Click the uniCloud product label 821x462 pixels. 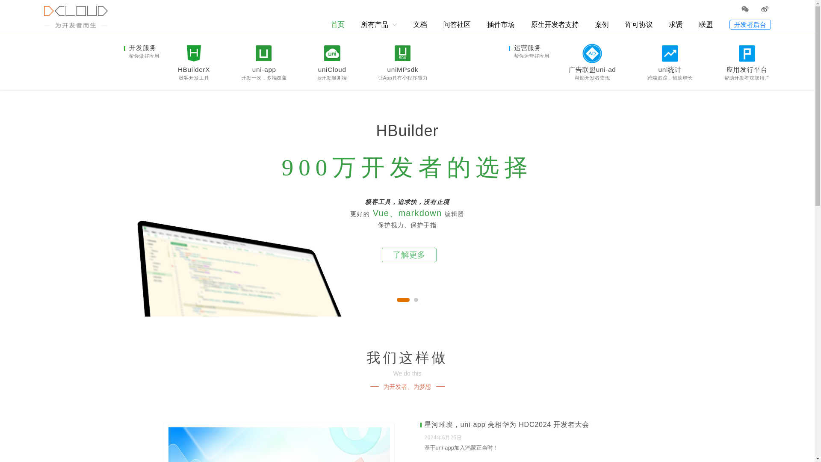click(x=332, y=70)
